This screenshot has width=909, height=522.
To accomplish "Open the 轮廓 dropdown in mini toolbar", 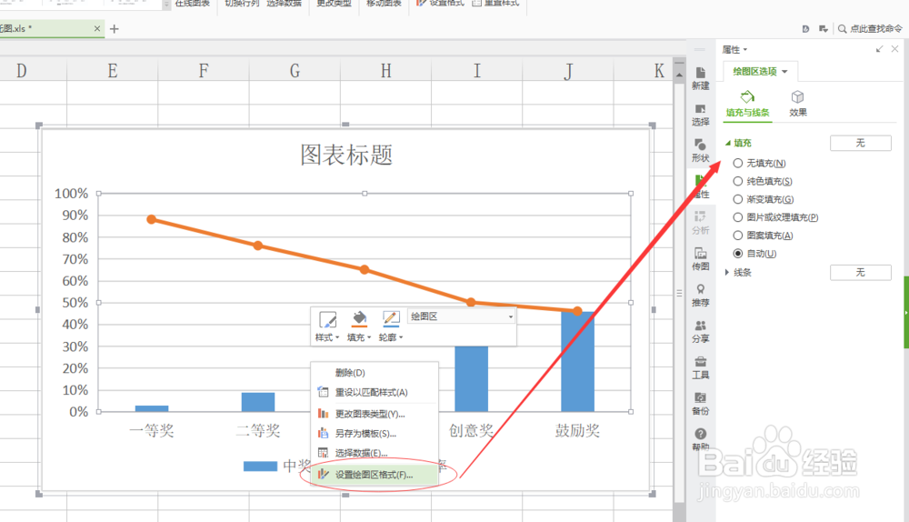I will (401, 337).
